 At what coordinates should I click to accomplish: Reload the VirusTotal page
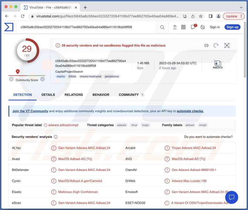(23, 16)
